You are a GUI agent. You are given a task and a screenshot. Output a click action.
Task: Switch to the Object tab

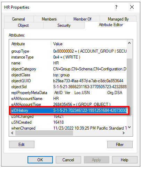tap(24, 25)
